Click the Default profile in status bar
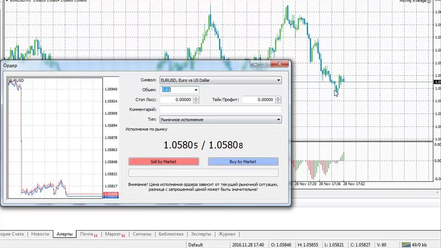Image resolution: width=441 pixels, height=248 pixels. (196, 245)
